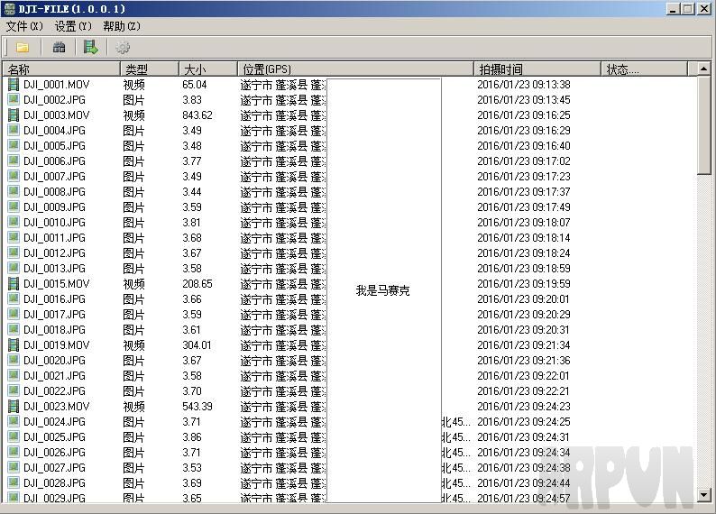The height and width of the screenshot is (514, 716).
Task: Open the 文件(X) menu
Action: [24, 27]
